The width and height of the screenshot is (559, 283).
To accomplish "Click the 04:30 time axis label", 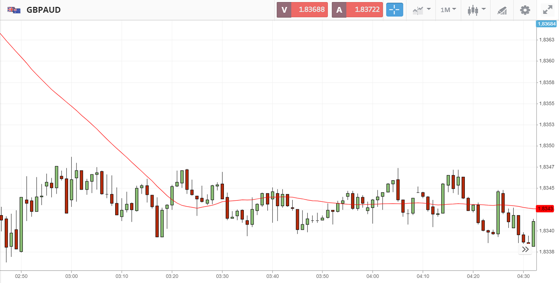I will click(523, 275).
